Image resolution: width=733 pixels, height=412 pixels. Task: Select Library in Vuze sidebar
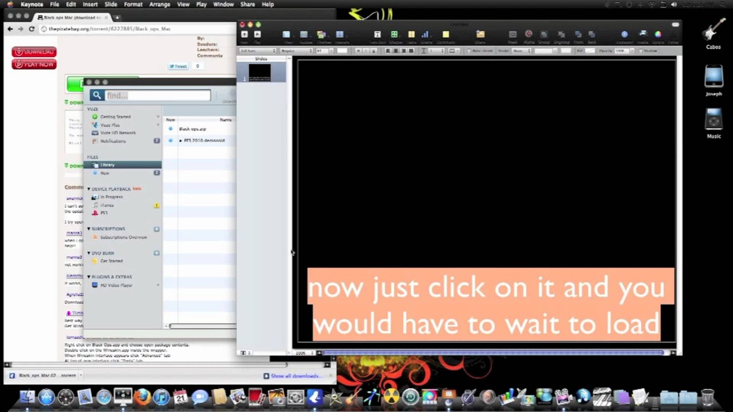(x=123, y=165)
